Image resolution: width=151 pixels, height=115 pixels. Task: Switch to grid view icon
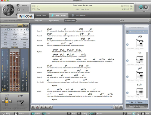click(x=141, y=7)
